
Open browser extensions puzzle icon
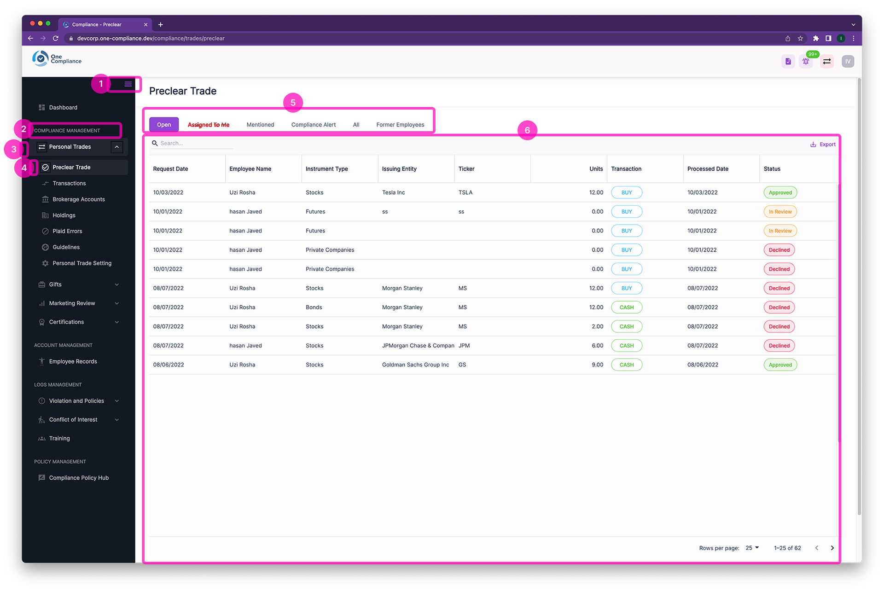pyautogui.click(x=816, y=38)
